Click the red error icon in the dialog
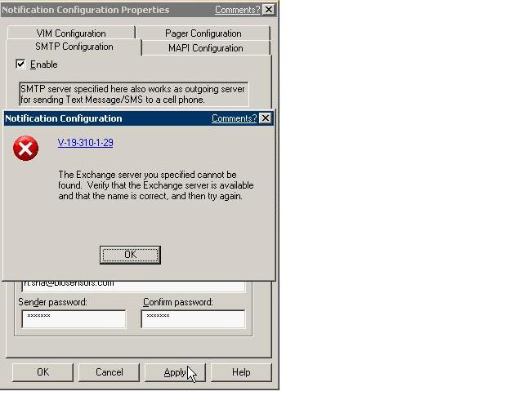 tap(26, 149)
